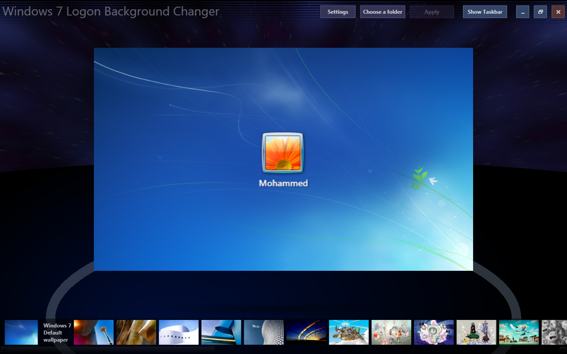Close the Logon Background Changer window
Screen dimensions: 567x354
pyautogui.click(x=558, y=12)
